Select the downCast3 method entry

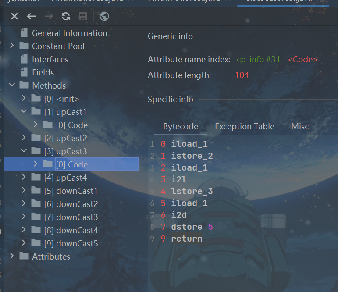click(71, 217)
